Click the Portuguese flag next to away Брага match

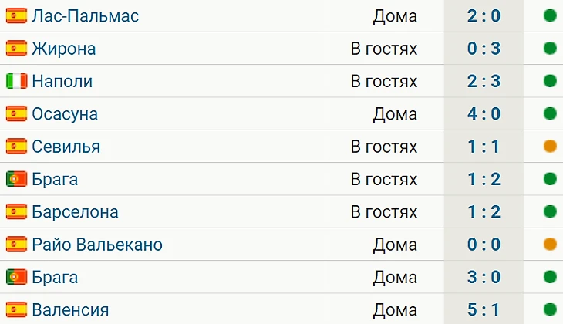[x=16, y=179]
